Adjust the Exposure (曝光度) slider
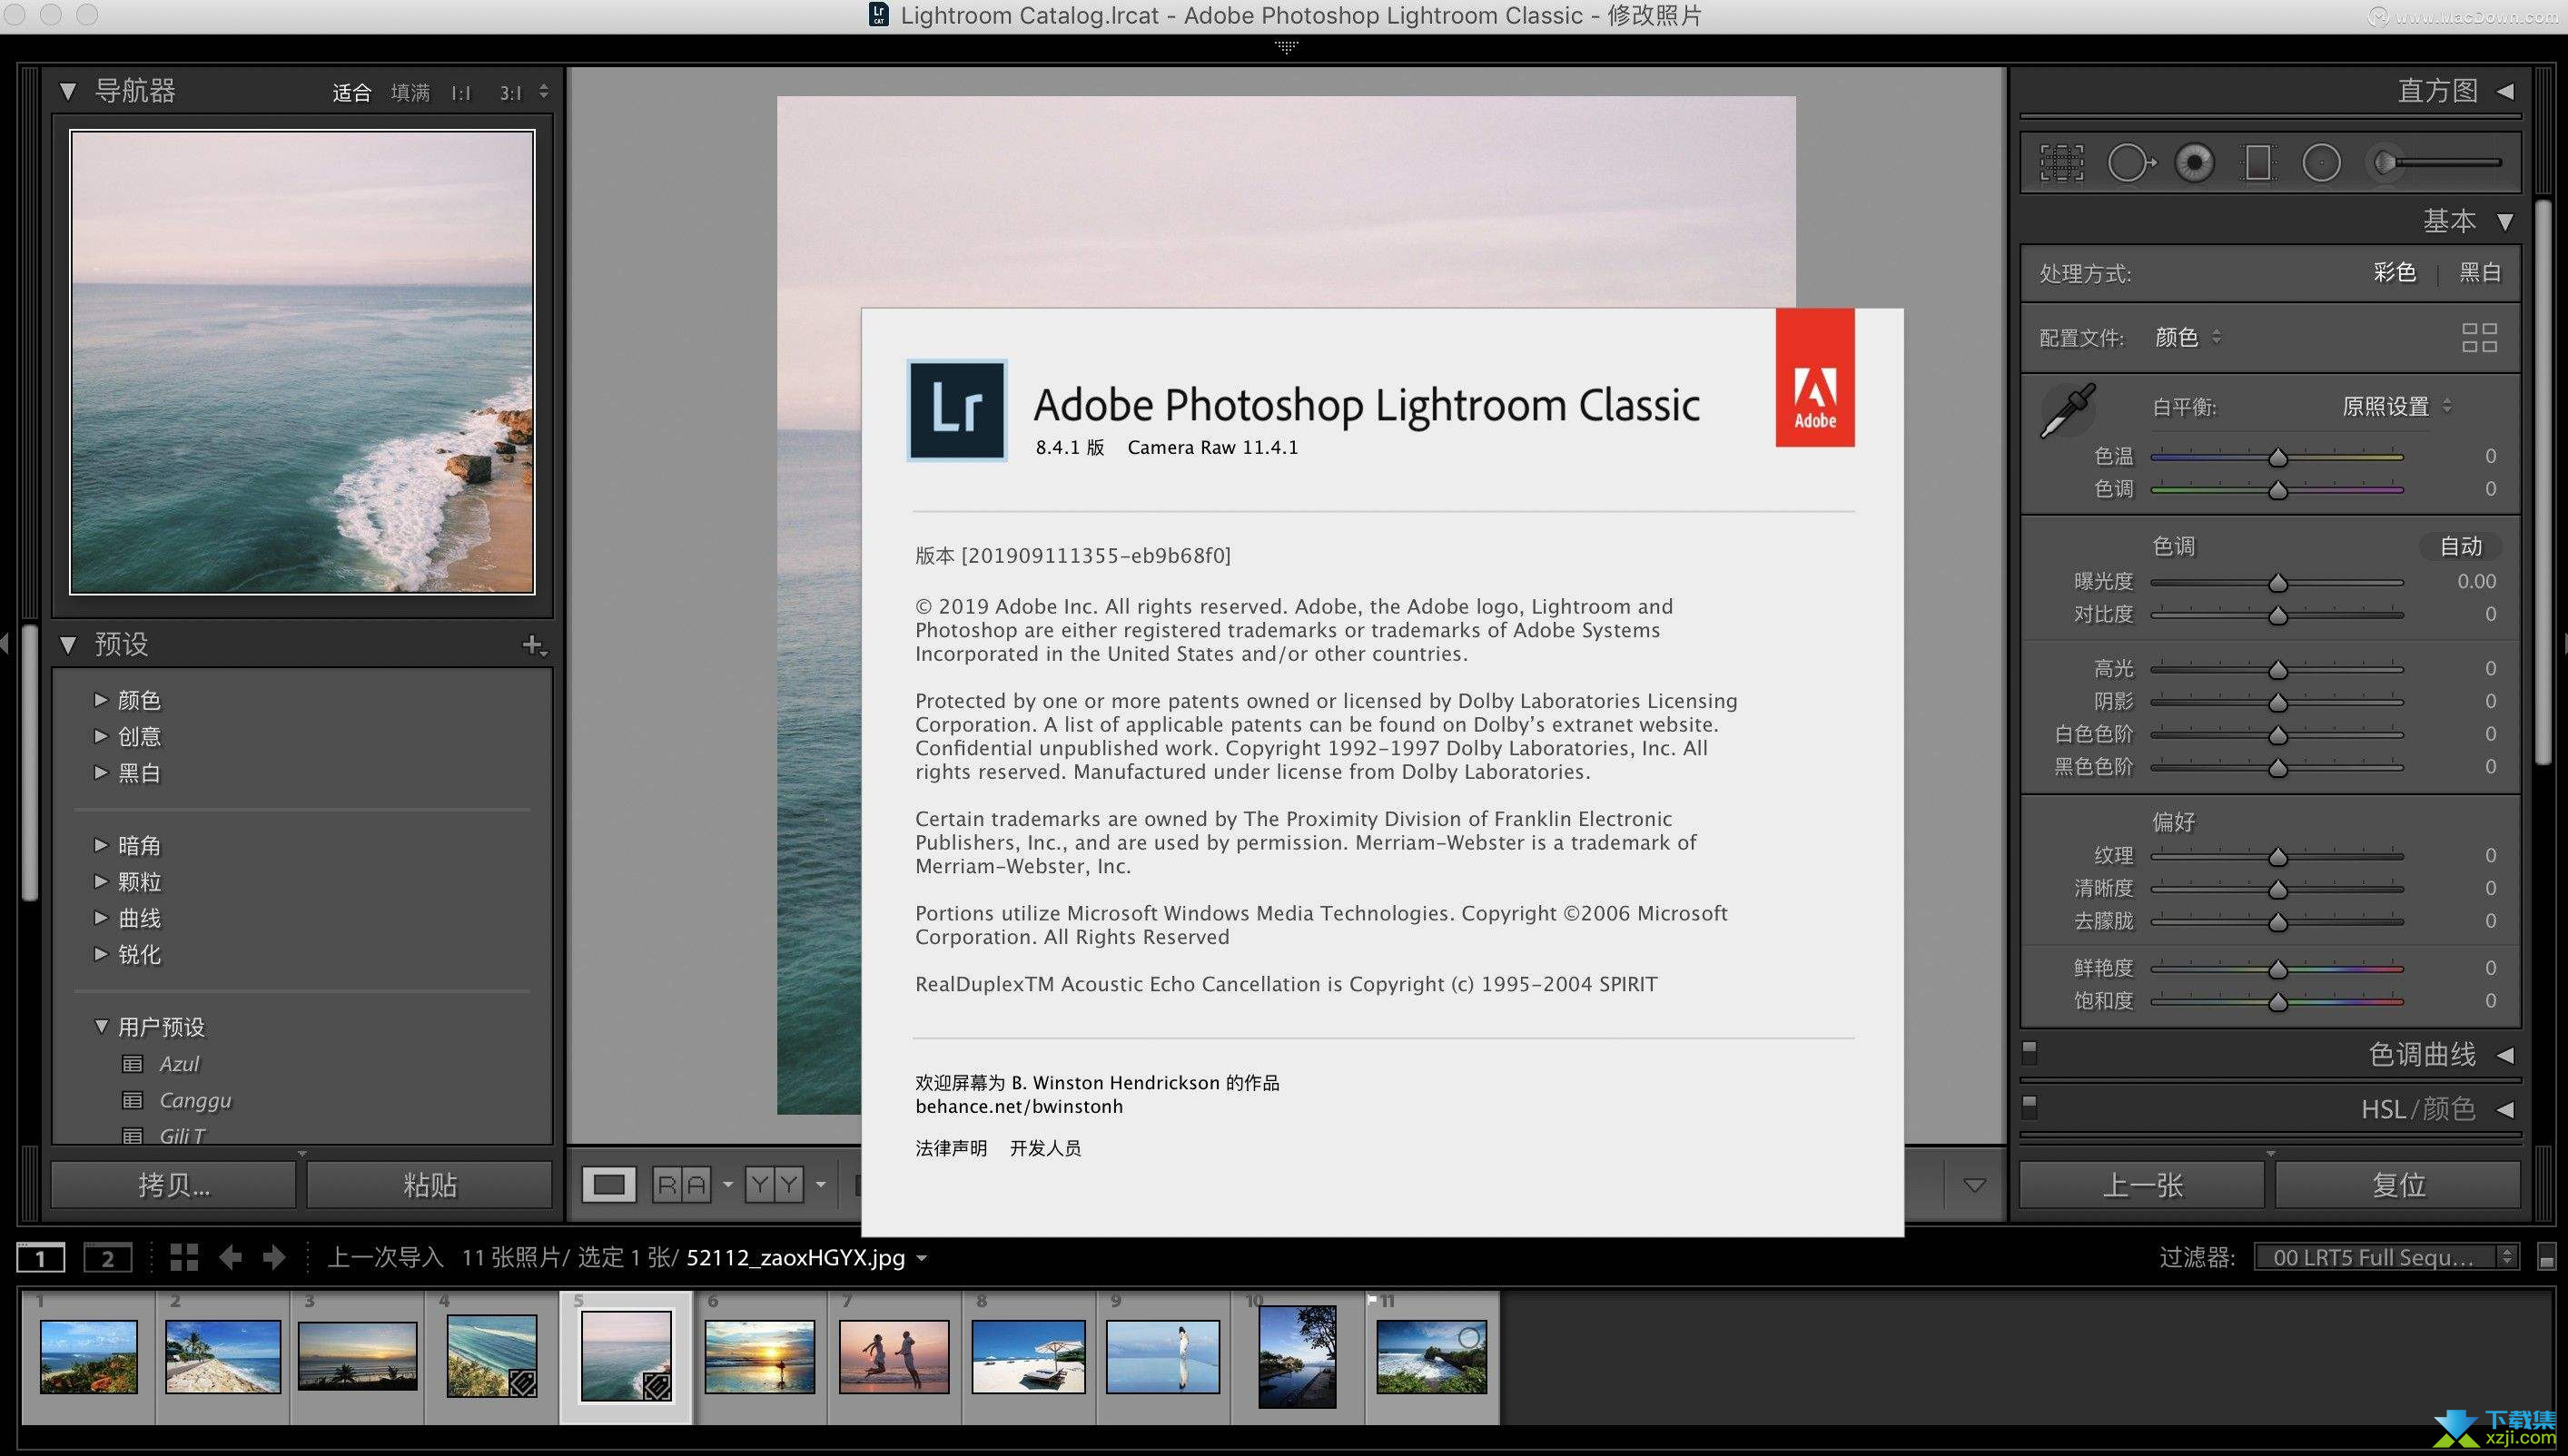This screenshot has height=1456, width=2568. [2277, 582]
